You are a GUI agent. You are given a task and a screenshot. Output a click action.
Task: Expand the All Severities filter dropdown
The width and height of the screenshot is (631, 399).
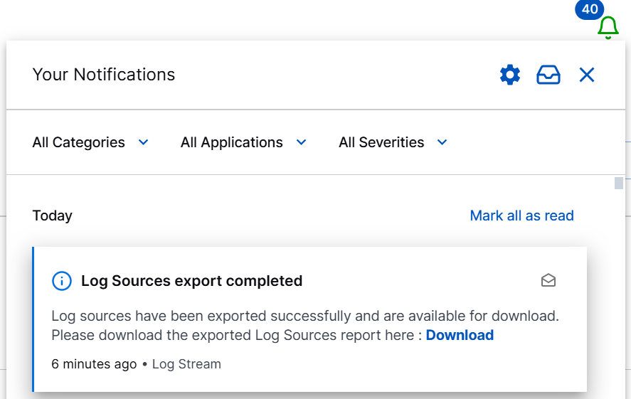pos(393,142)
